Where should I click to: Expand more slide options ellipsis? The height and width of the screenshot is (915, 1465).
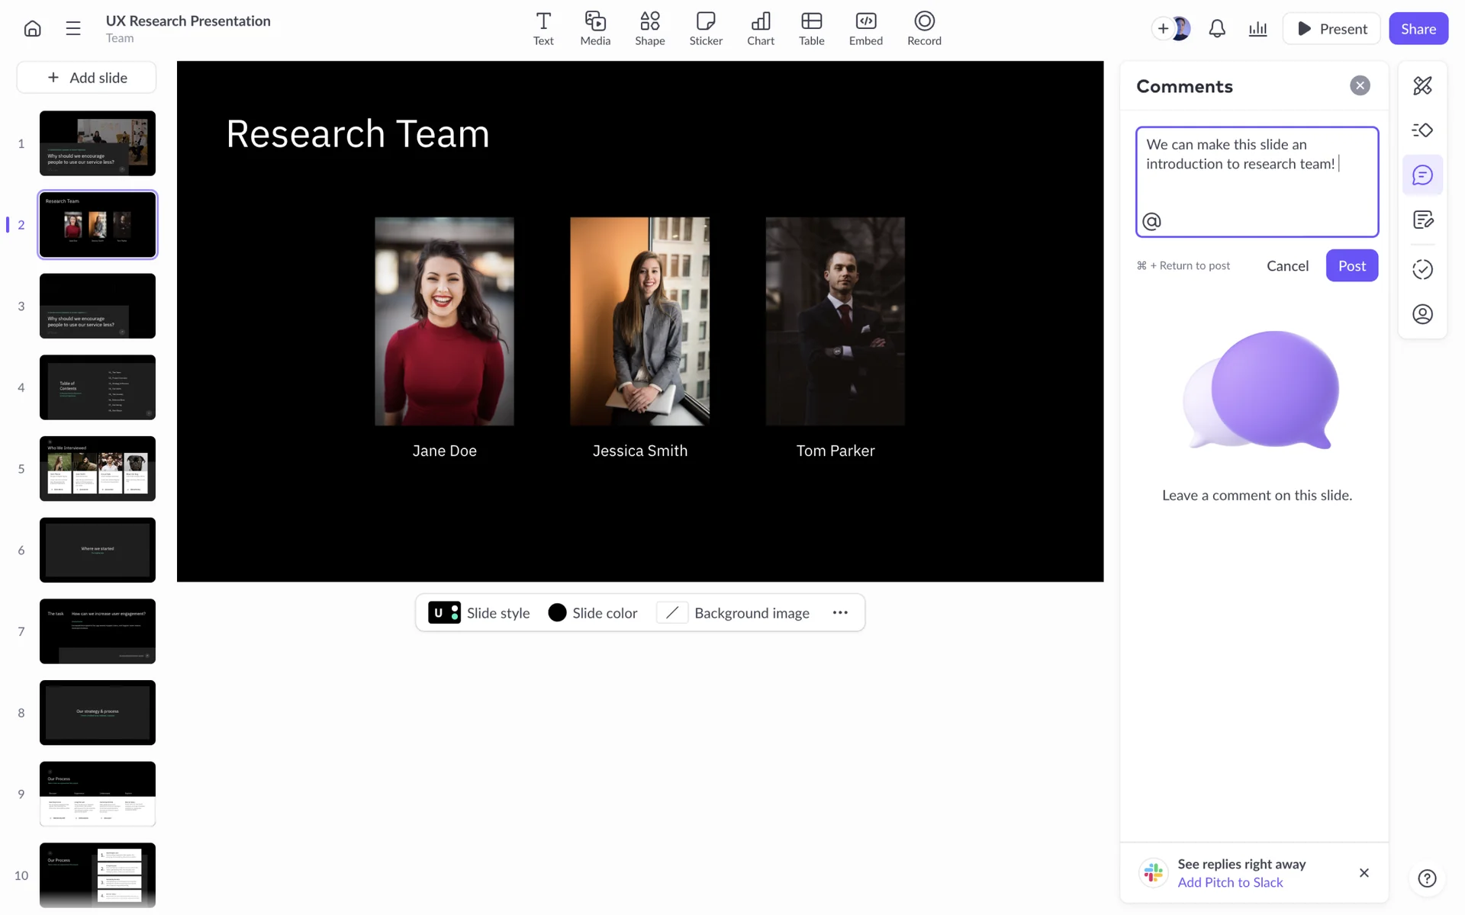[x=840, y=612]
